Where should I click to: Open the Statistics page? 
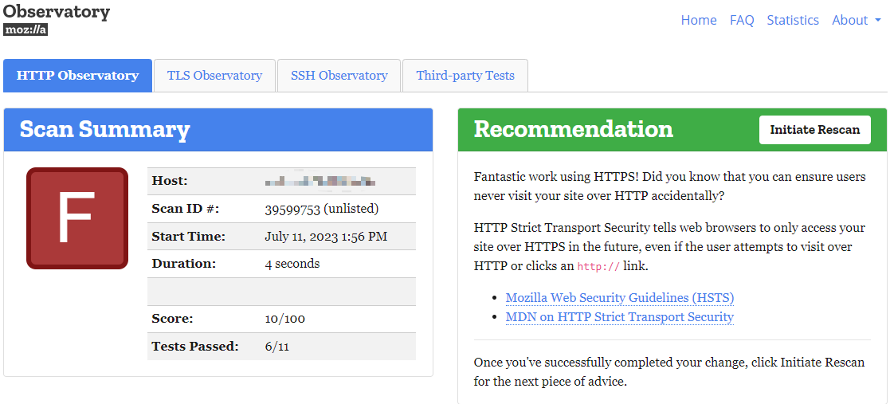coord(793,20)
